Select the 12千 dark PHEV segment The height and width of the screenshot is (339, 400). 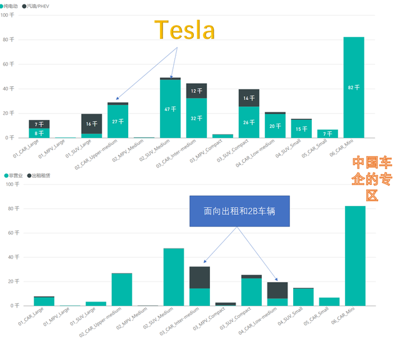(x=196, y=91)
